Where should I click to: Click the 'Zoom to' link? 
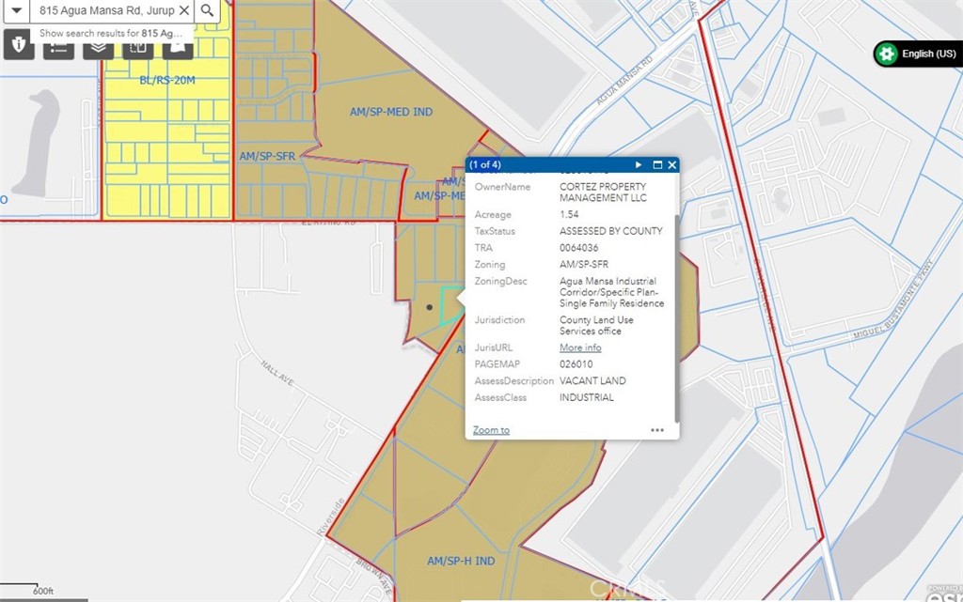(x=491, y=430)
